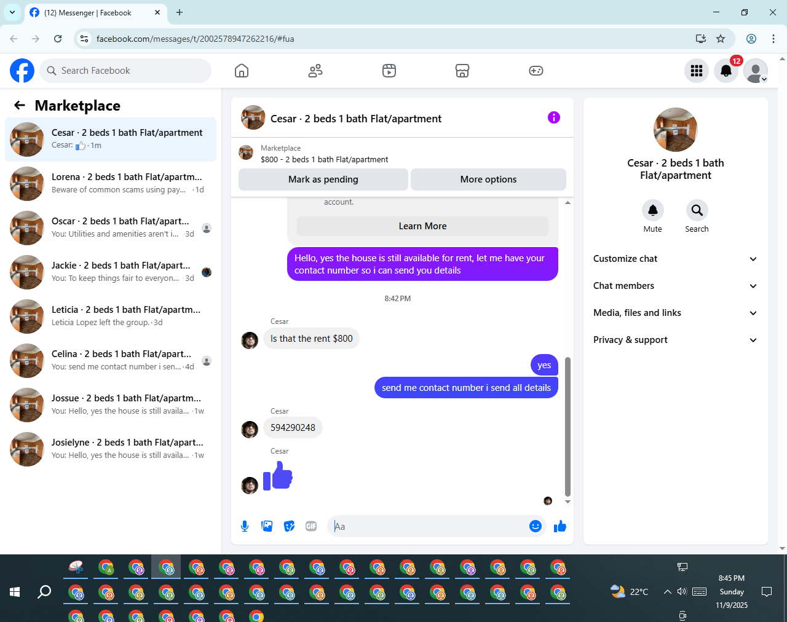Open Windows notification center
The image size is (787, 622).
(767, 592)
